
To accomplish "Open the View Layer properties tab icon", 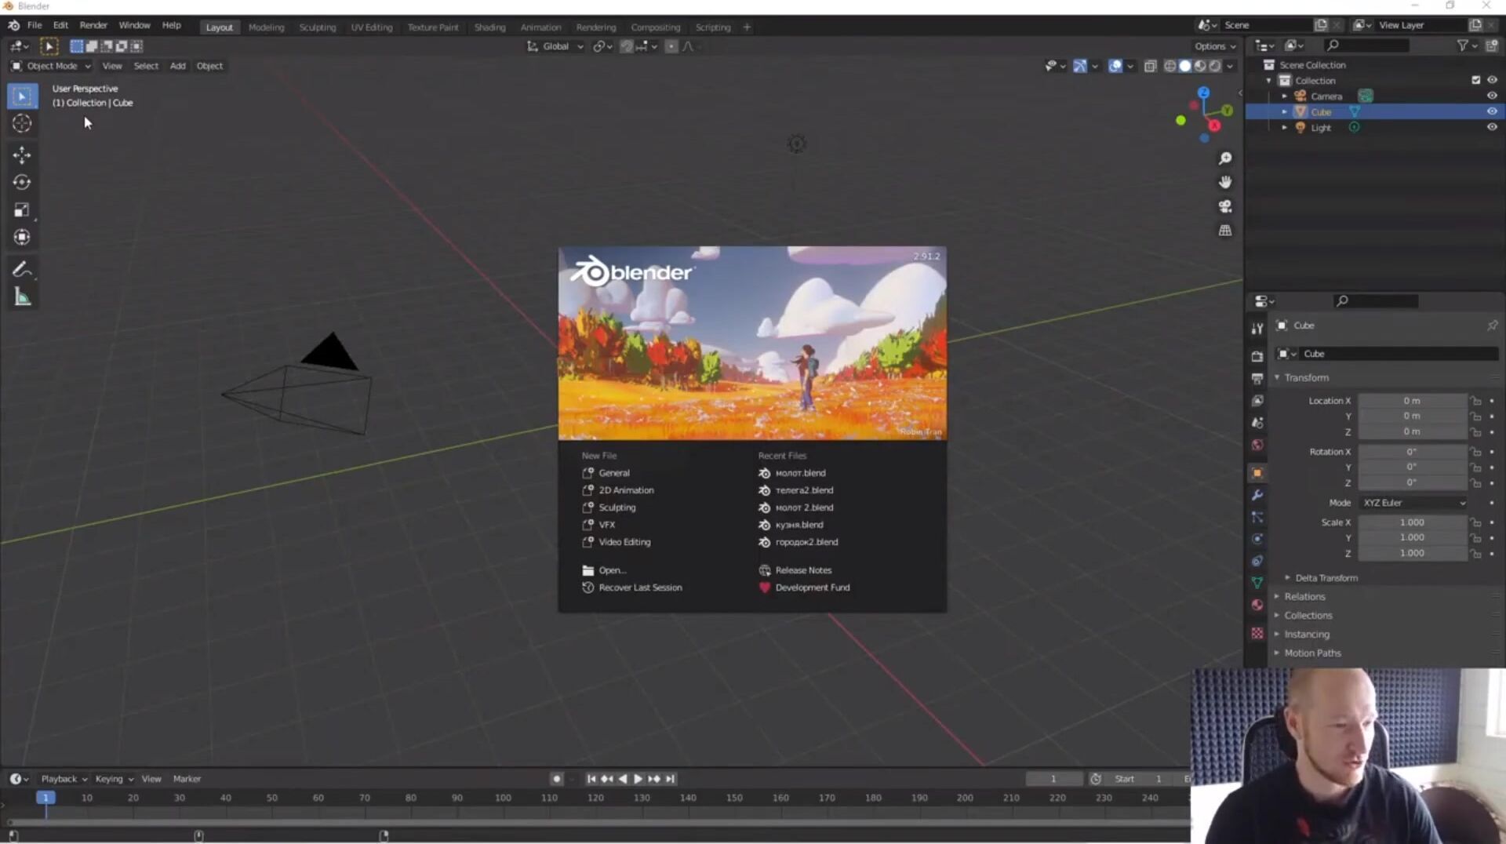I will point(1257,400).
